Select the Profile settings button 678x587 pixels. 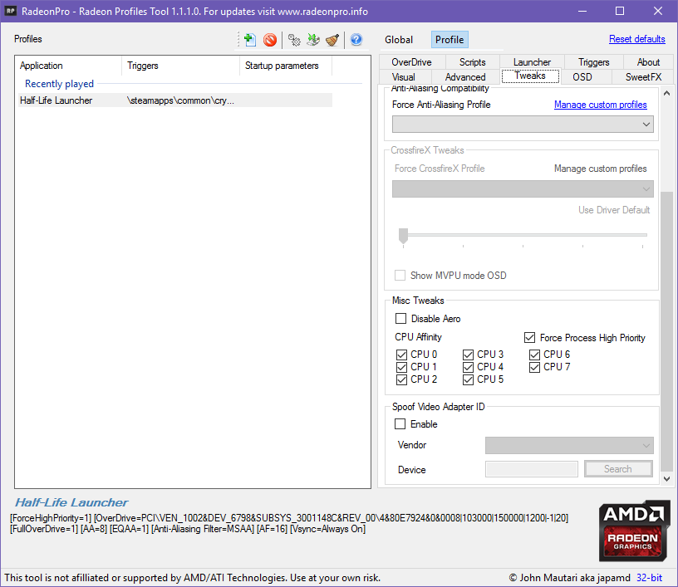[450, 40]
